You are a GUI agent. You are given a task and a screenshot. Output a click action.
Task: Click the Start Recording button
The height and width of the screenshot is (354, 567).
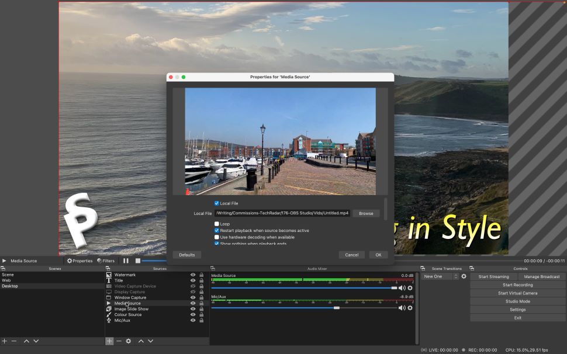517,284
